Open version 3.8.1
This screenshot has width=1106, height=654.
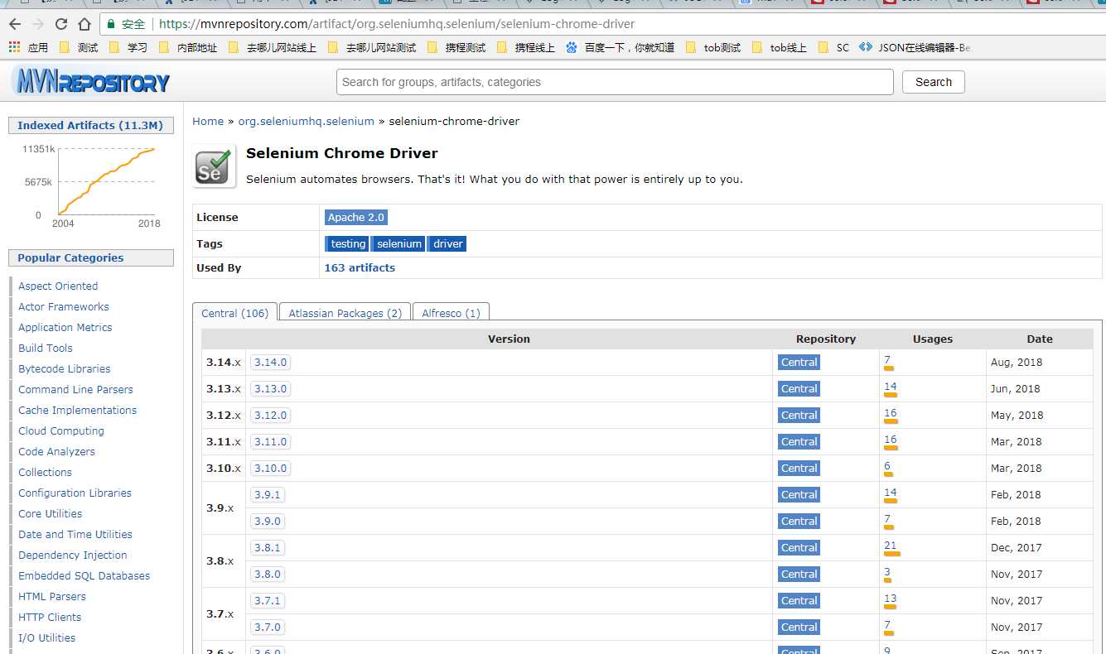pyautogui.click(x=268, y=547)
